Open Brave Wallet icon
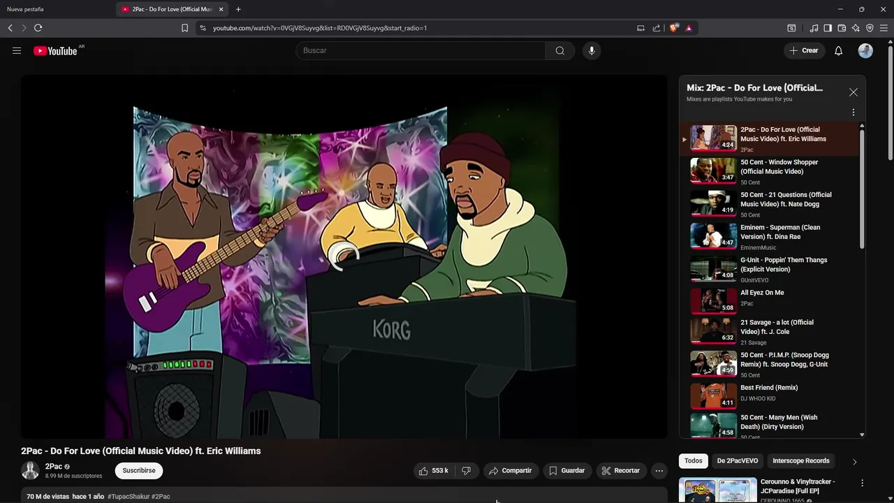 click(x=842, y=28)
